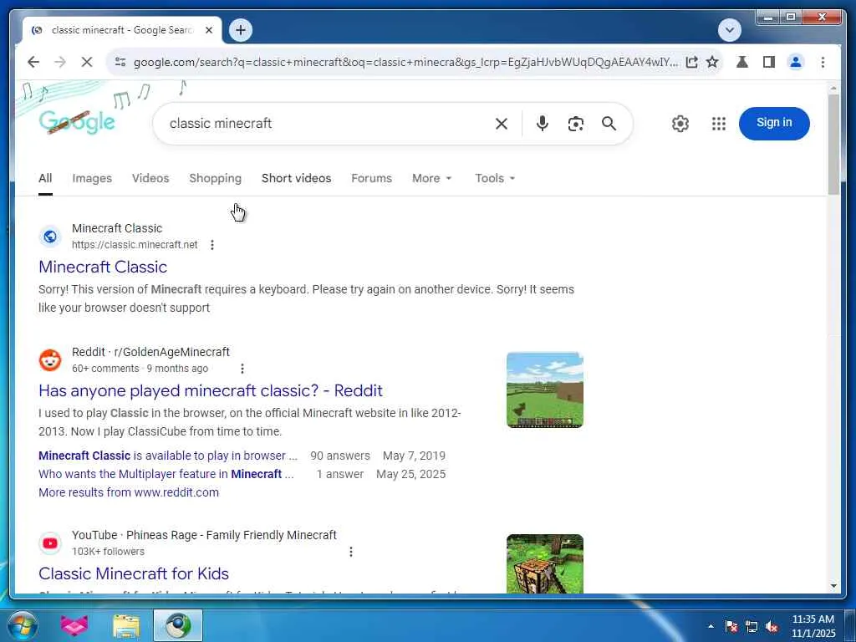Stop loading the current page
Viewport: 856px width, 642px height.
coord(87,62)
